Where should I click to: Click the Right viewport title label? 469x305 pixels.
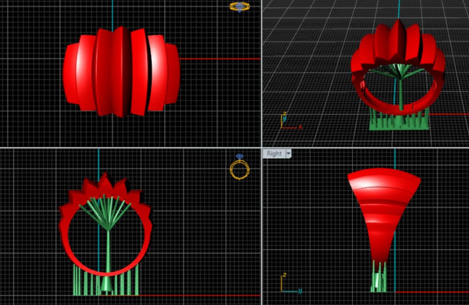[x=274, y=153]
